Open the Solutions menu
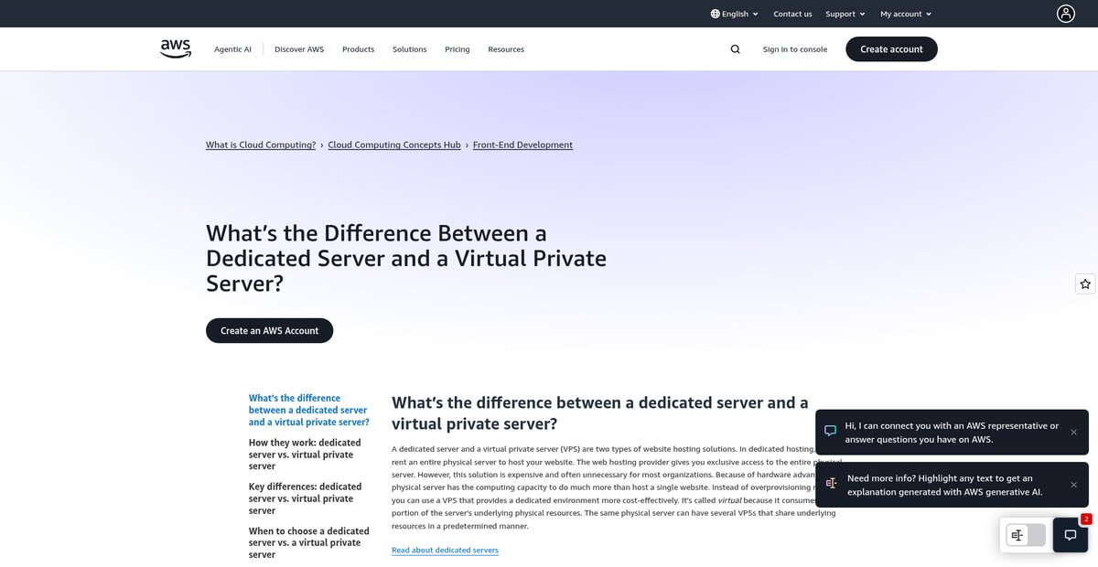 tap(410, 49)
